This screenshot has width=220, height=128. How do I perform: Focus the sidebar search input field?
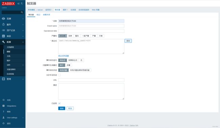(11, 12)
